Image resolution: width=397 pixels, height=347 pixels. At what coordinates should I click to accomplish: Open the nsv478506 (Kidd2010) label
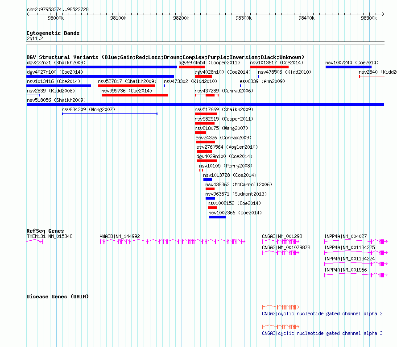tap(285, 72)
